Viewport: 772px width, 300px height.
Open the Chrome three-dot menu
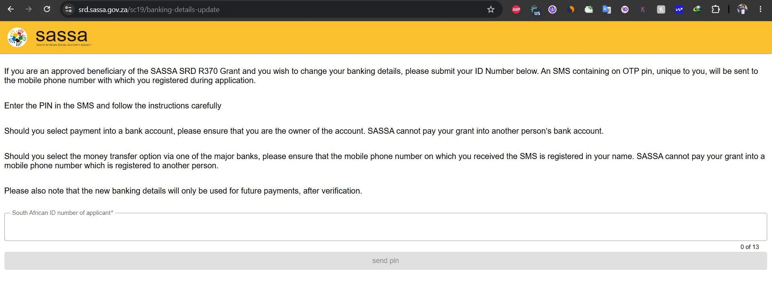pos(760,9)
